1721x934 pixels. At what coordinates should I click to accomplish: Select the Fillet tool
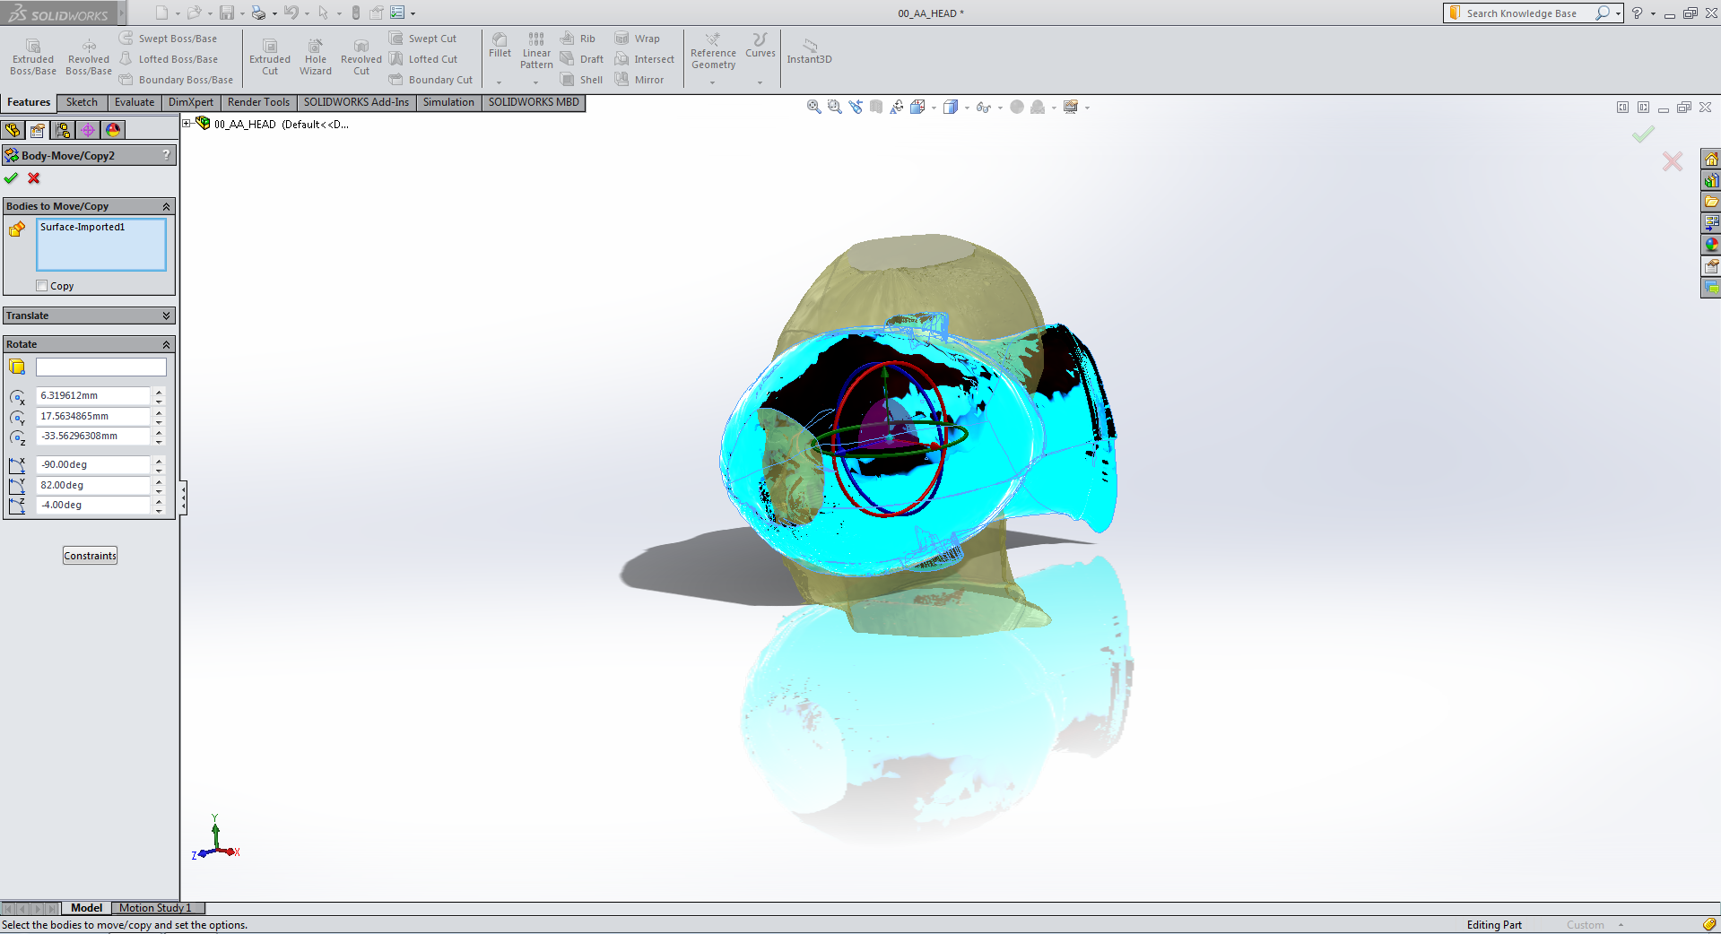(500, 46)
